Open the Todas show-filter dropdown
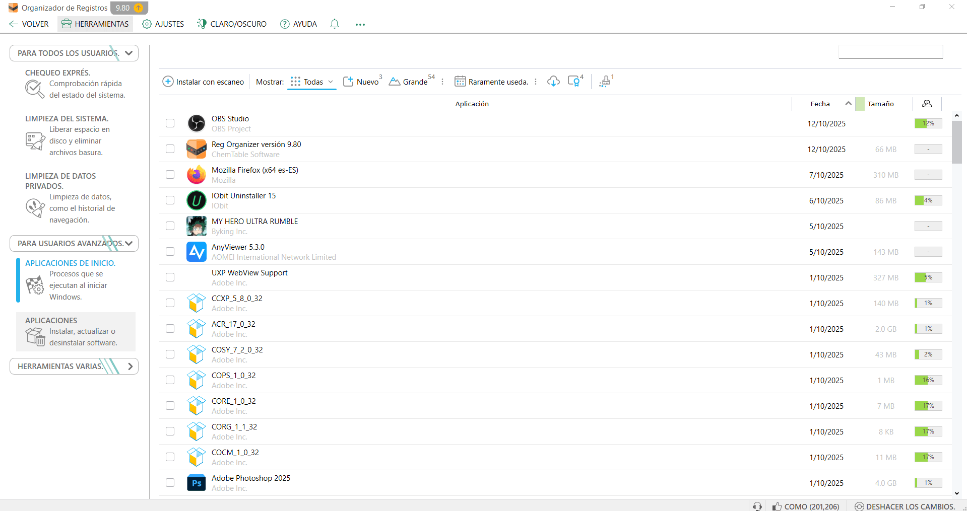 [x=312, y=82]
